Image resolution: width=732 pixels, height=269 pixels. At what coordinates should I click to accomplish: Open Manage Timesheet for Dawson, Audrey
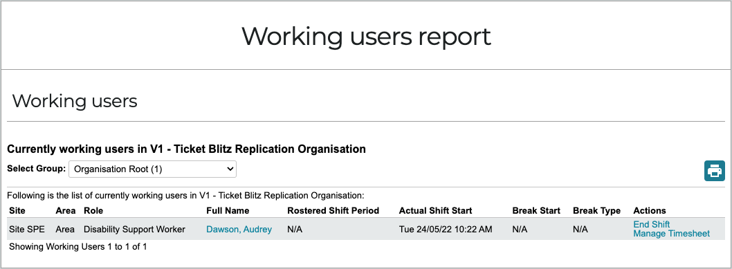point(671,234)
